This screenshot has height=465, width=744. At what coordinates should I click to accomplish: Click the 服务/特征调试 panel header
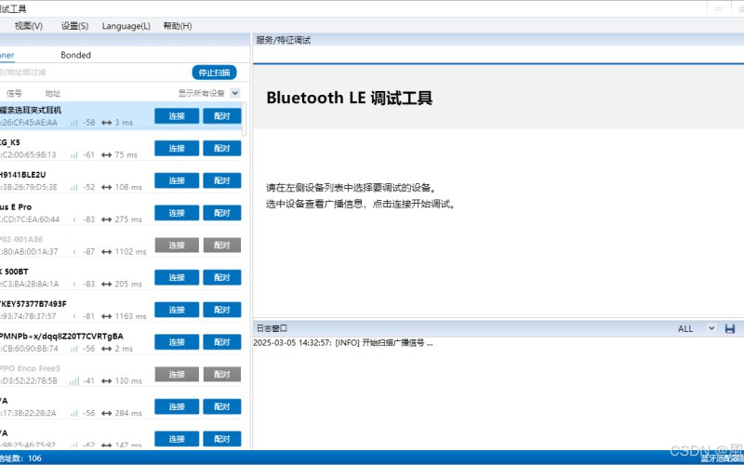point(284,40)
